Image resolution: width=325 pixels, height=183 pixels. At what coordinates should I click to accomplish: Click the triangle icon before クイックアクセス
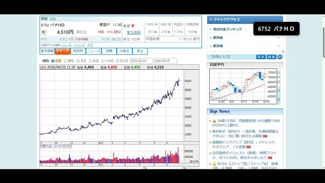pyautogui.click(x=211, y=19)
